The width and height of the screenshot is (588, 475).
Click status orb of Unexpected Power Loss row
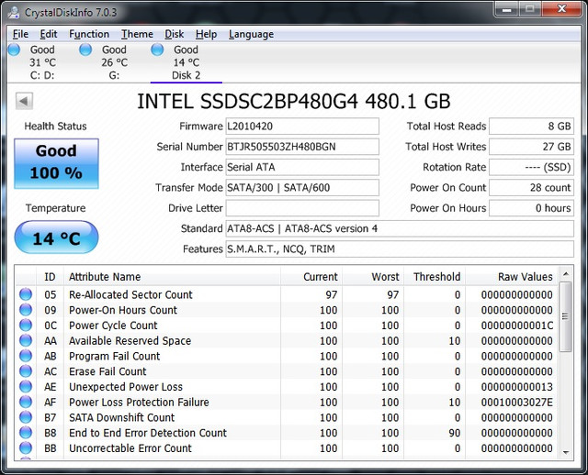click(x=26, y=387)
